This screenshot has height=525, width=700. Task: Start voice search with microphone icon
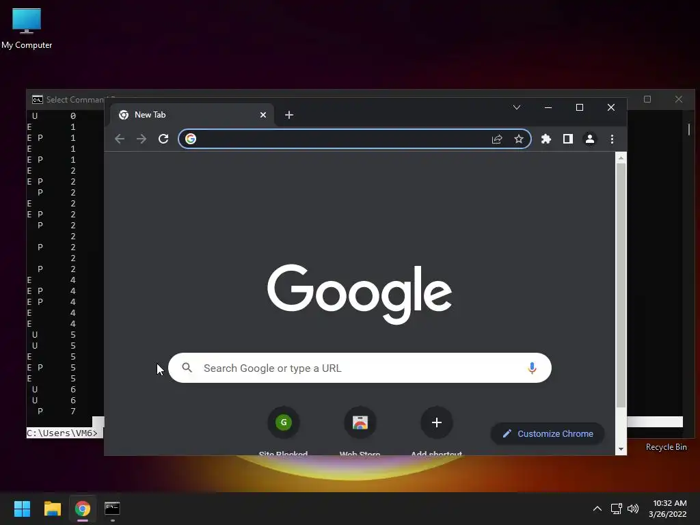[x=532, y=368]
